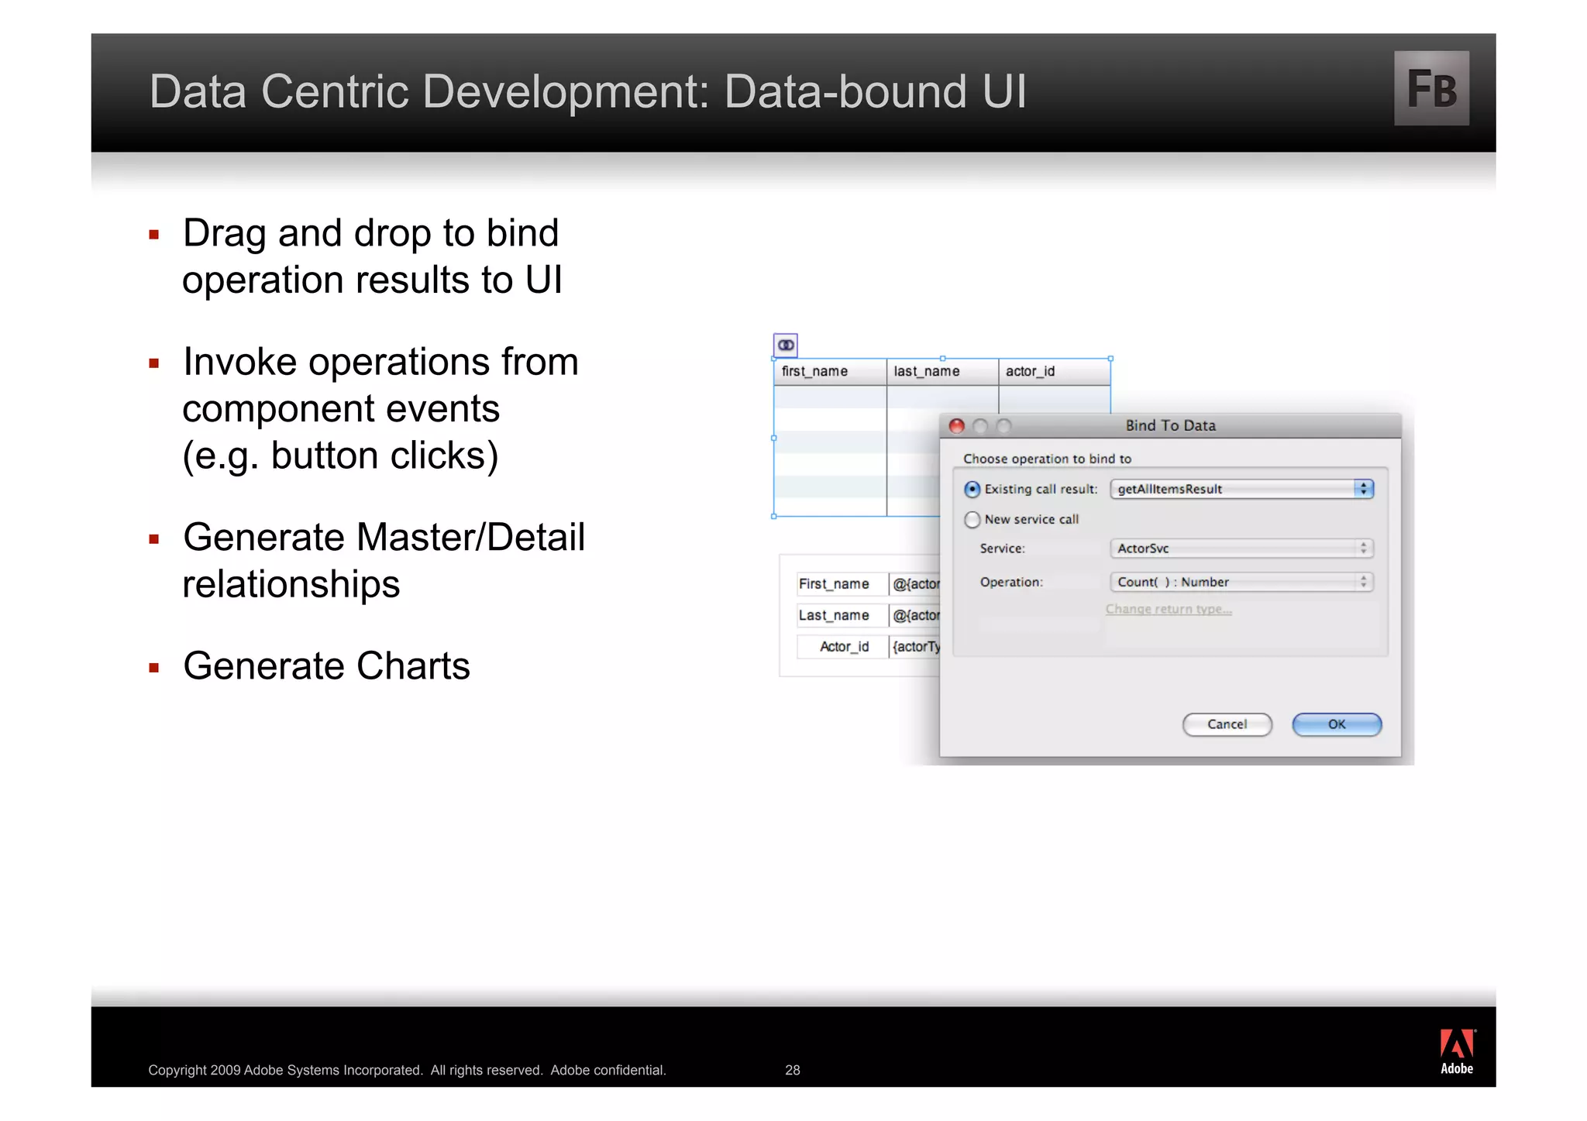
Task: Click the copyright notice text
Action: pos(407,1070)
